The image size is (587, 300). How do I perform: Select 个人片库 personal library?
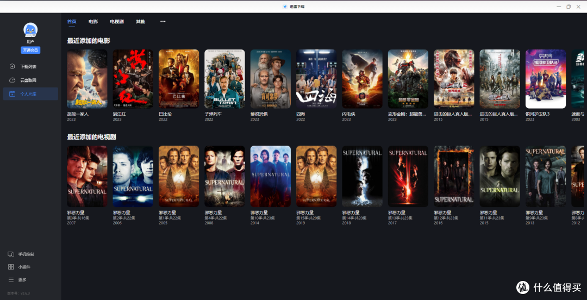[30, 94]
